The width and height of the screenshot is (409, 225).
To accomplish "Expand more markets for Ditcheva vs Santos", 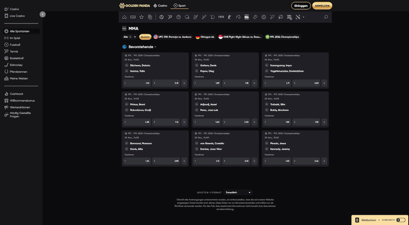I will click(184, 83).
